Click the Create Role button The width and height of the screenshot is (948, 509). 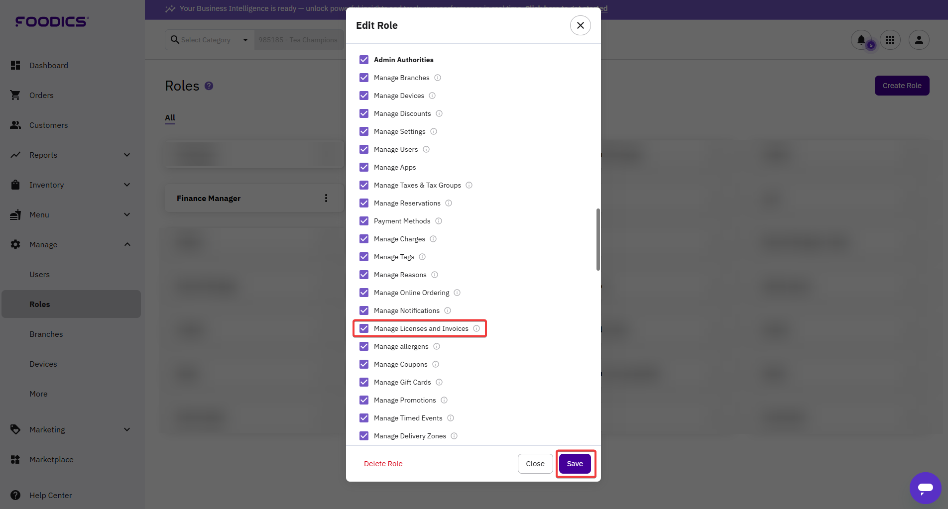tap(902, 86)
